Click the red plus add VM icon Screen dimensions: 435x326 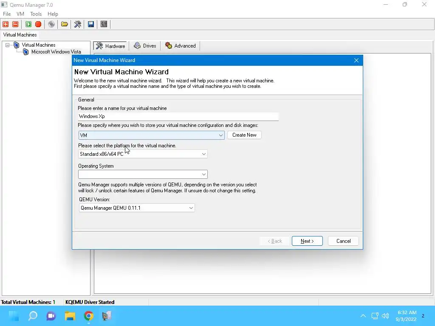6,24
